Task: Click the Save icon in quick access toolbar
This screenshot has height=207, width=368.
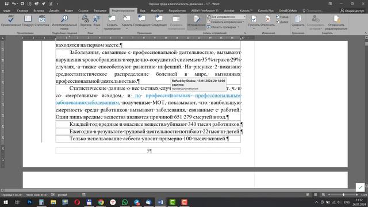Action: point(6,4)
